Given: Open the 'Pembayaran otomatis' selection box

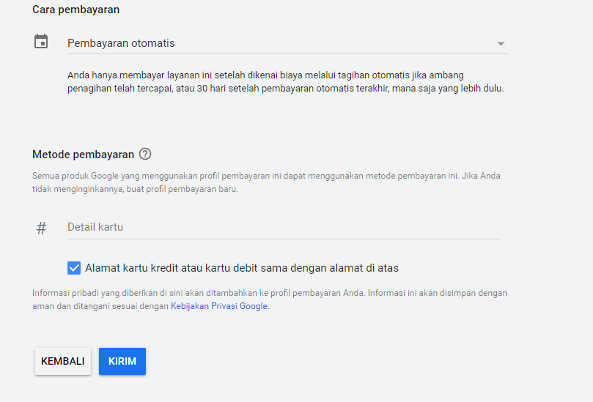Looking at the screenshot, I should coord(279,43).
